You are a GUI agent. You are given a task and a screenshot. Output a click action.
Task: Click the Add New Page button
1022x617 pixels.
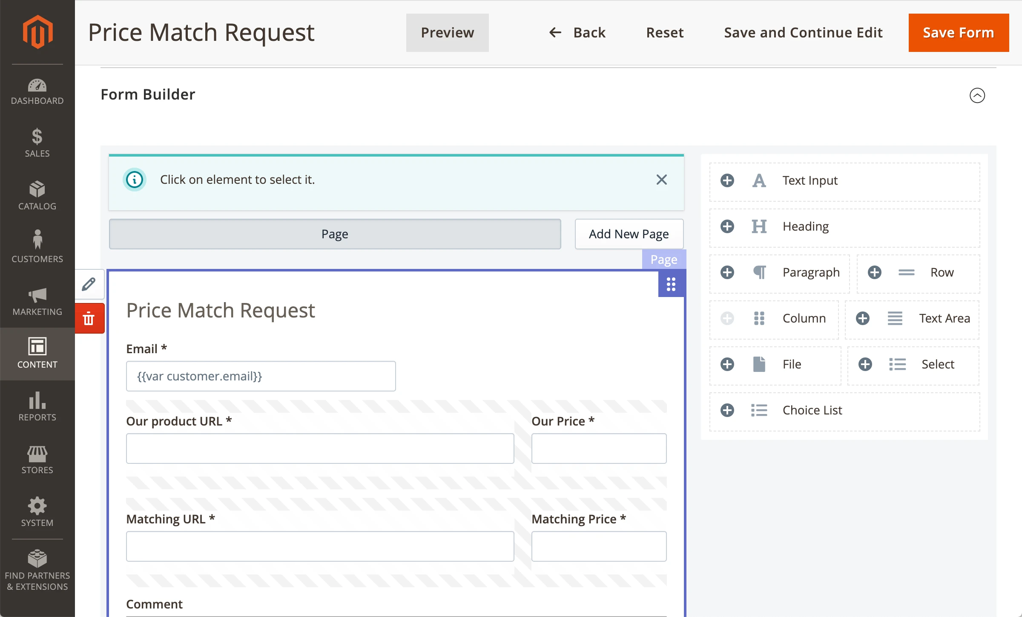pos(629,234)
